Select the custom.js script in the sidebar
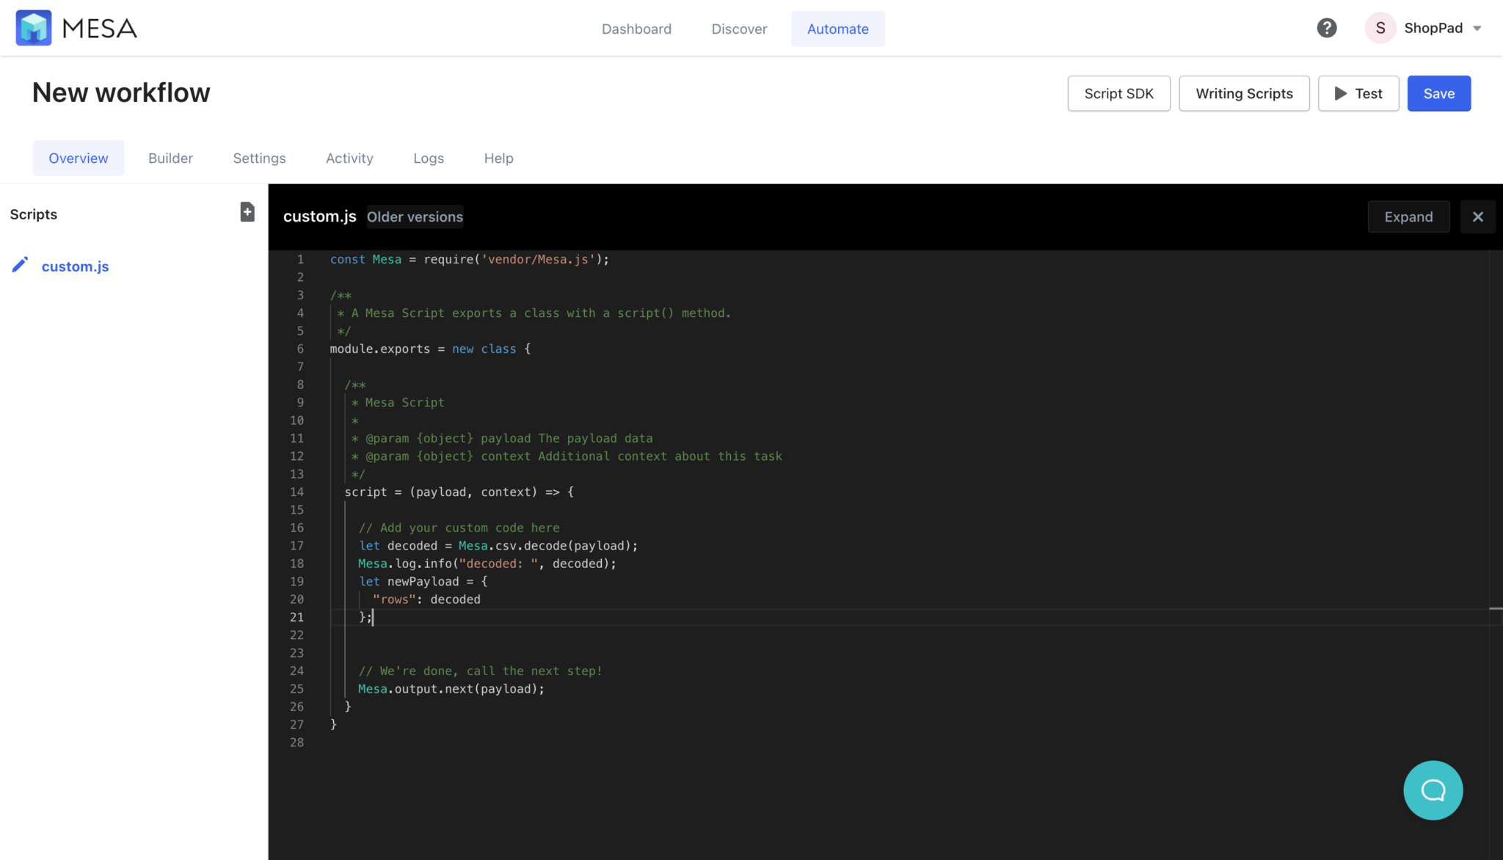This screenshot has width=1503, height=860. 76,266
